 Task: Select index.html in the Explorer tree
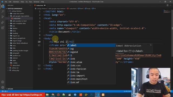17,19
